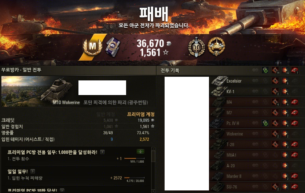Select the 일반 계정 column header
Image resolution: width=305 pixels, height=193 pixels.
(x=106, y=114)
